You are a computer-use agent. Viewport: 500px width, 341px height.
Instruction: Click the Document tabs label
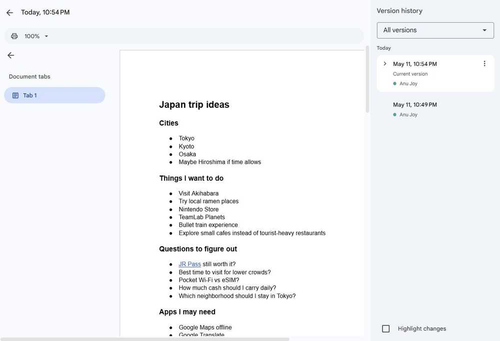click(x=29, y=76)
